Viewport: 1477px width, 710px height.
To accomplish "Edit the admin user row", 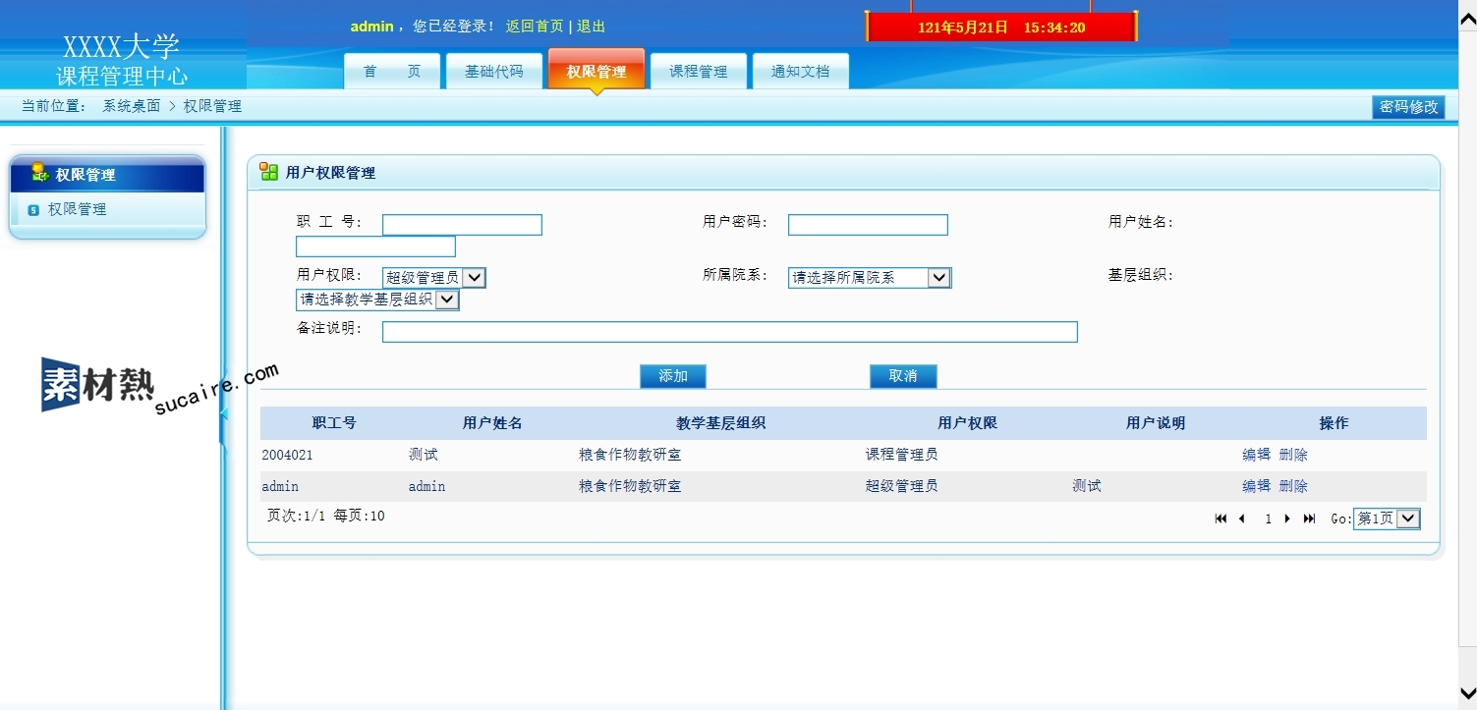I will coord(1256,486).
